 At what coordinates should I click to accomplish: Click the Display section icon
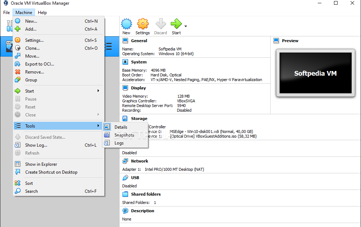pos(125,88)
